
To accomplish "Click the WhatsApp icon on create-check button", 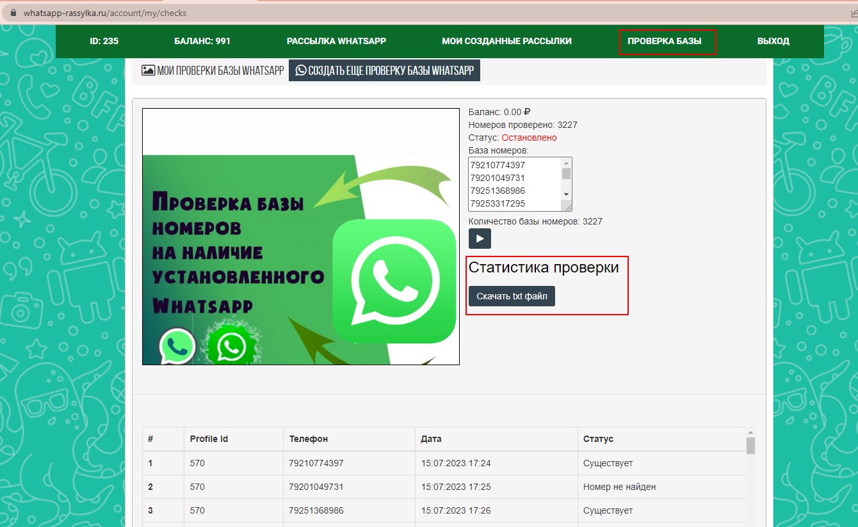I will (x=300, y=70).
